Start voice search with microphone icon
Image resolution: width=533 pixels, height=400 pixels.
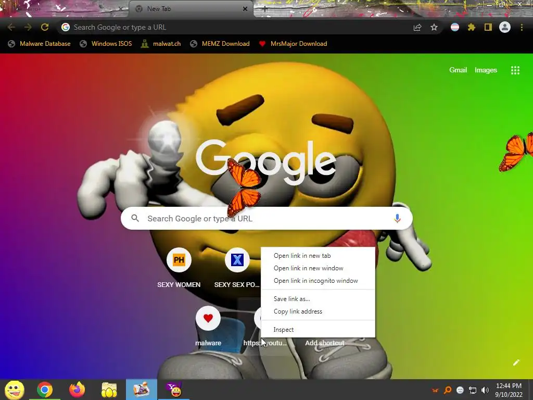coord(397,218)
